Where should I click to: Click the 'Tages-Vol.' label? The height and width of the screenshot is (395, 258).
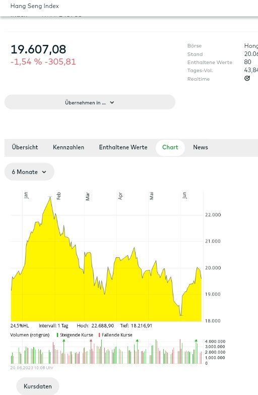pos(200,71)
